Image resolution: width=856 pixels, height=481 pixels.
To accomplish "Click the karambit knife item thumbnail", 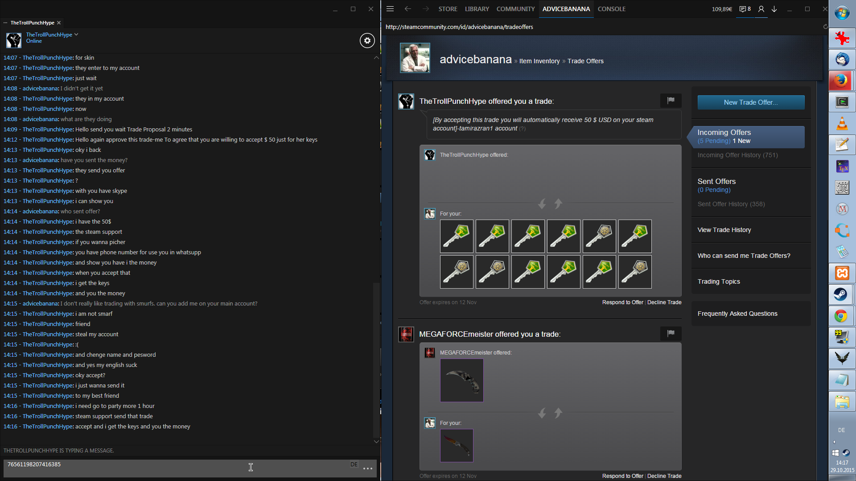I will 461,380.
